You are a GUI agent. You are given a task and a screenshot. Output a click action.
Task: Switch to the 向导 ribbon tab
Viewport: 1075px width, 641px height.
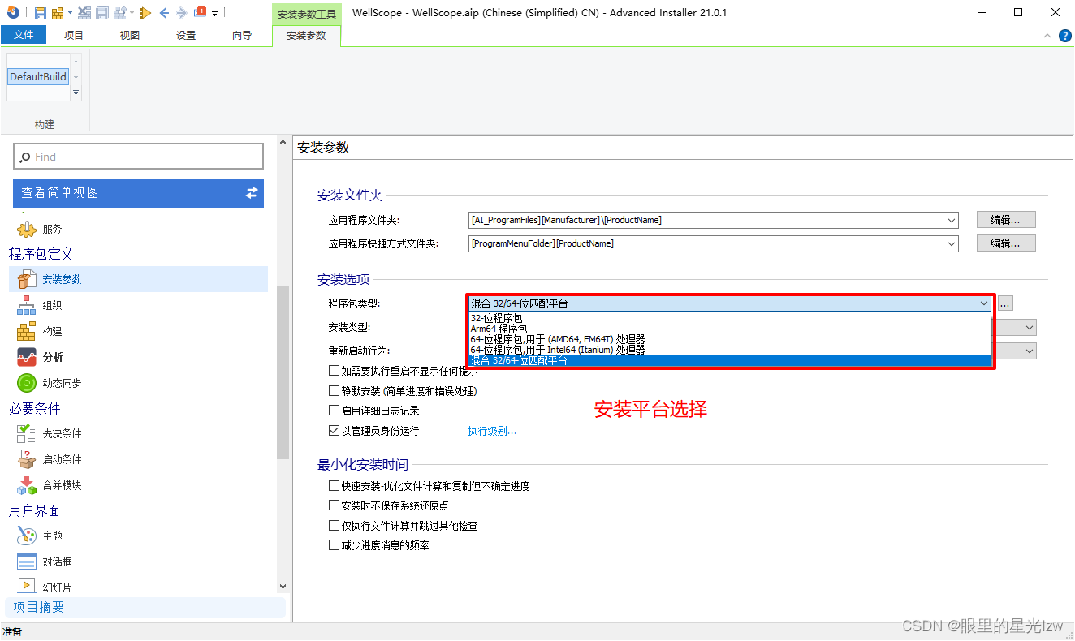(x=242, y=35)
